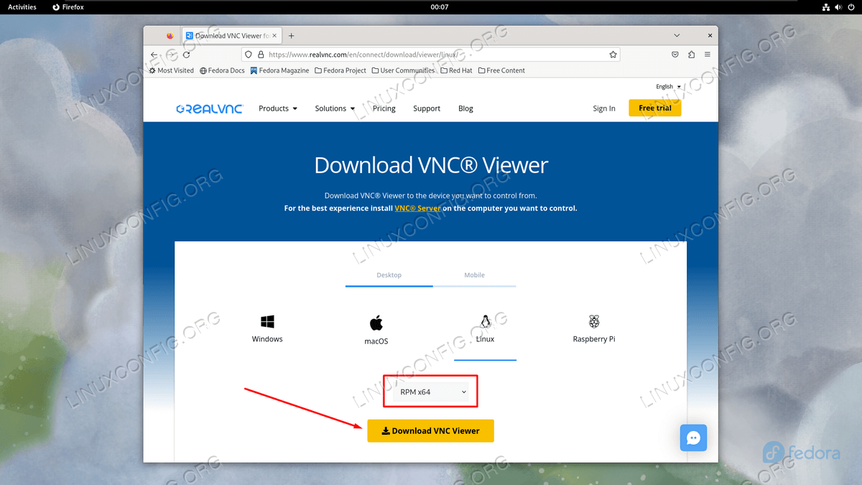862x485 pixels.
Task: Open the Pricing page
Action: pos(384,108)
